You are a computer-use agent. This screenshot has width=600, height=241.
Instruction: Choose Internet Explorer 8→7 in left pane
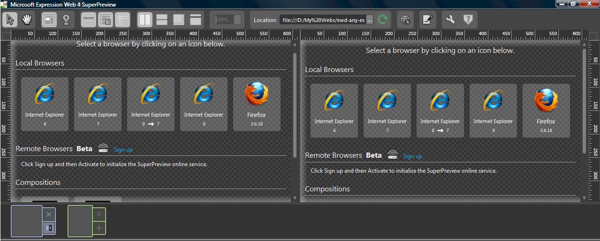tap(151, 104)
